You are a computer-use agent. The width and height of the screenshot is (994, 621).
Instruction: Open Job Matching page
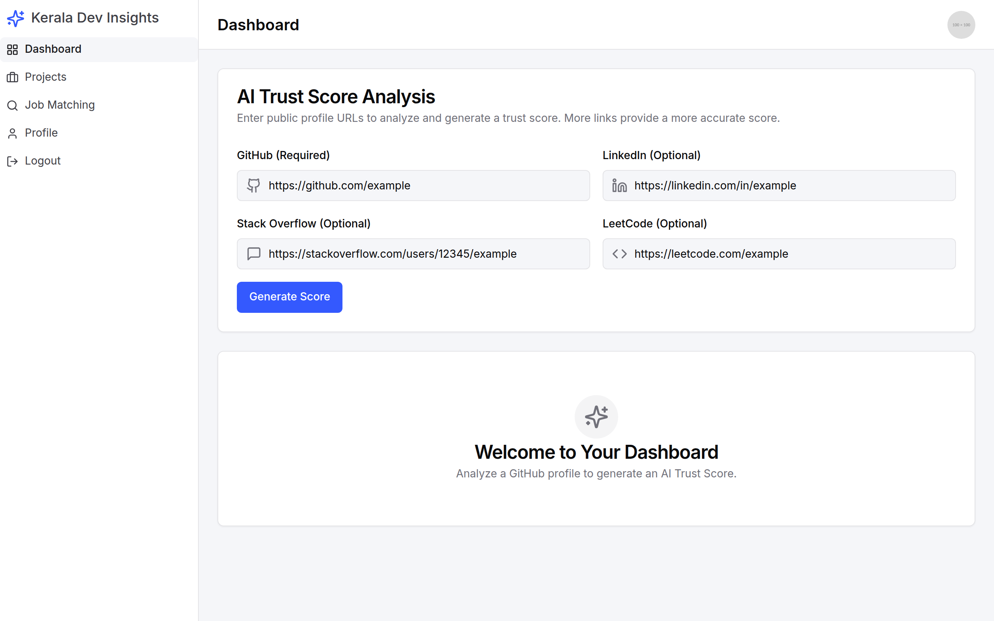(x=99, y=105)
